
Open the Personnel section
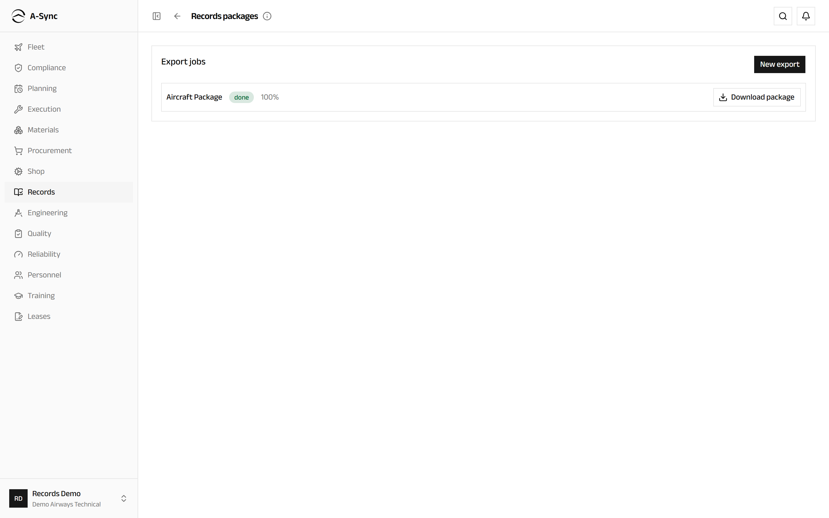click(69, 275)
